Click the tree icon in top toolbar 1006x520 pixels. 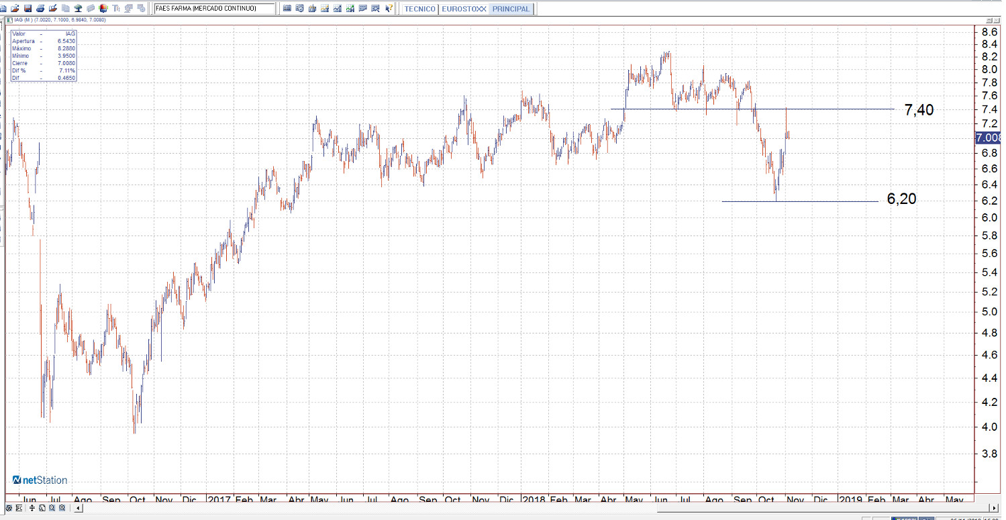(x=78, y=9)
